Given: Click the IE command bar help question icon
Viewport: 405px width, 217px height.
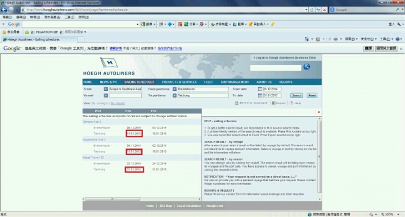Looking at the screenshot, I should [x=398, y=39].
